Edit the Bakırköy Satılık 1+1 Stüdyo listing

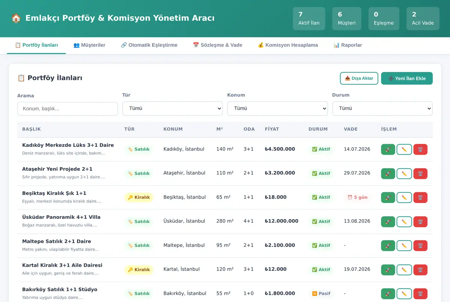pos(404,294)
